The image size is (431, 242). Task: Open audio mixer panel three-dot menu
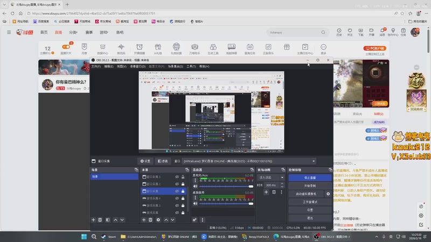tap(203, 220)
